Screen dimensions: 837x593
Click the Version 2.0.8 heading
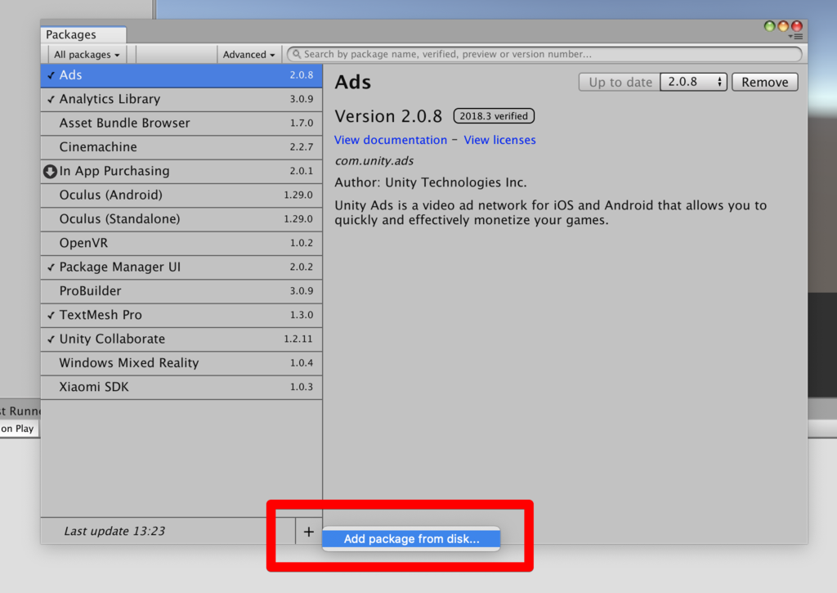(388, 116)
